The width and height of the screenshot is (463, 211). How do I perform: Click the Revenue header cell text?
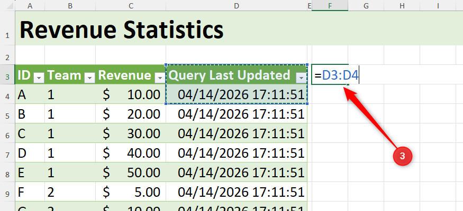124,75
